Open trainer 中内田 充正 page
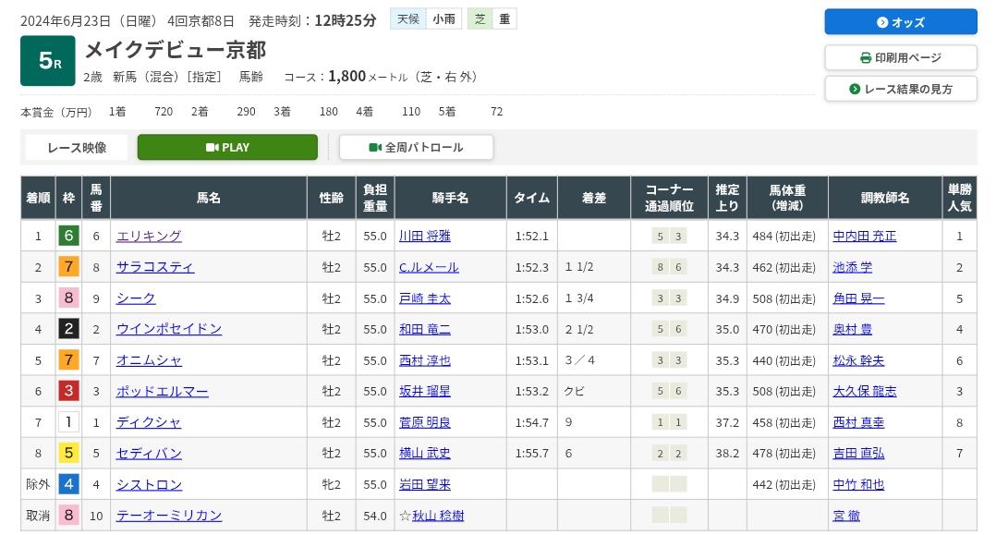 coord(865,237)
